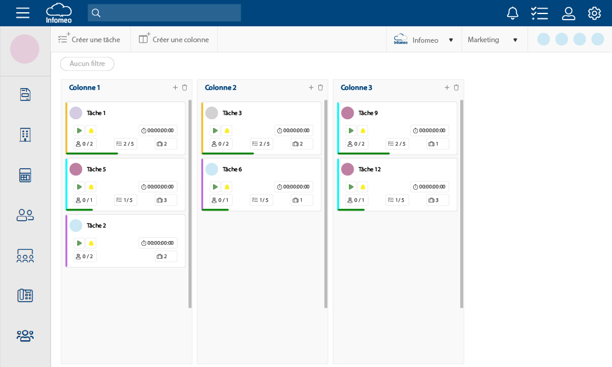Viewport: 612px width, 367px height.
Task: Click the Aucun filtre filter pill
Action: click(87, 64)
